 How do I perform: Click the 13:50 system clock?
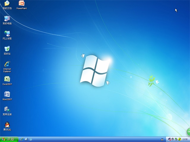pyautogui.click(x=185, y=139)
